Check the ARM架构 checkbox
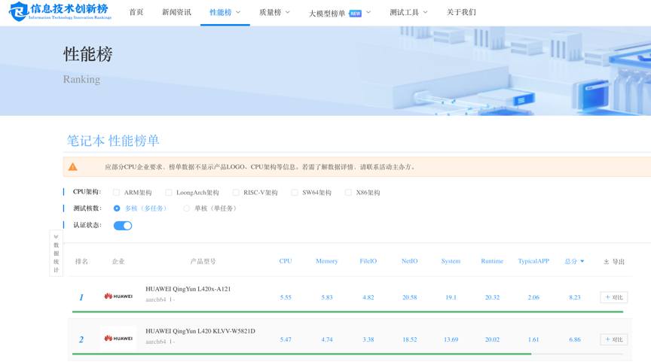 point(116,193)
